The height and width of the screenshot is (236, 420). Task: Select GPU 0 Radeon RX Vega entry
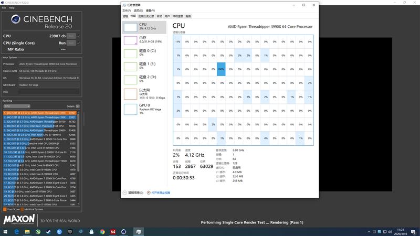(x=144, y=109)
